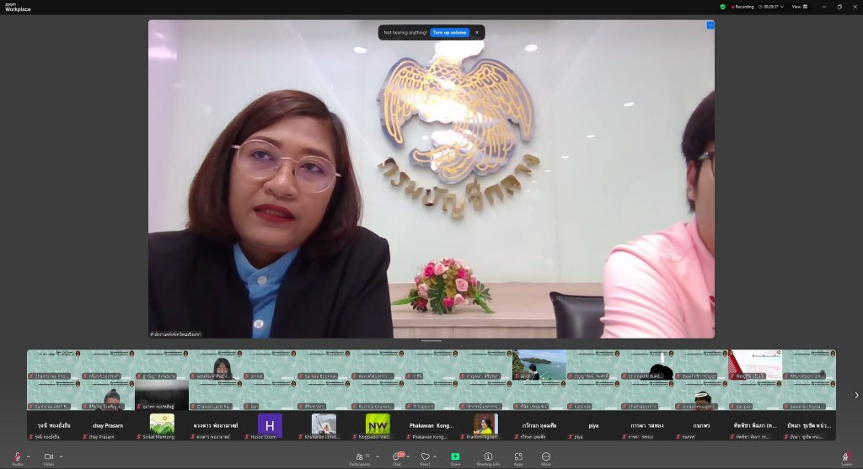Select the green NW avatar participant tile
The height and width of the screenshot is (469, 863).
[x=378, y=425]
